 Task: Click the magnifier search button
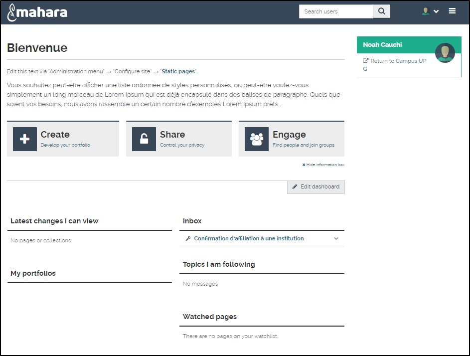[381, 11]
